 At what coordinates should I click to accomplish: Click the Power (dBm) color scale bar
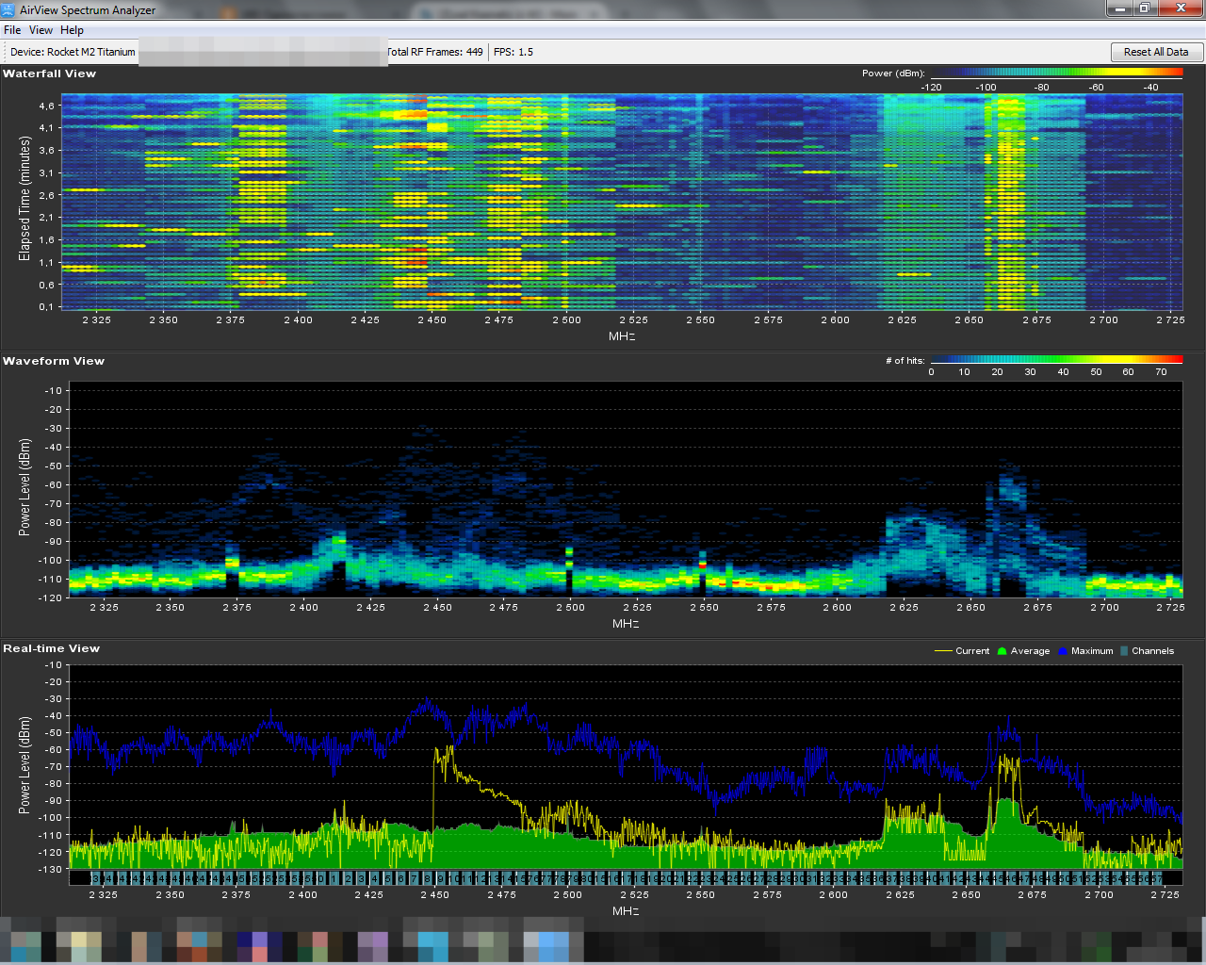tap(1056, 73)
